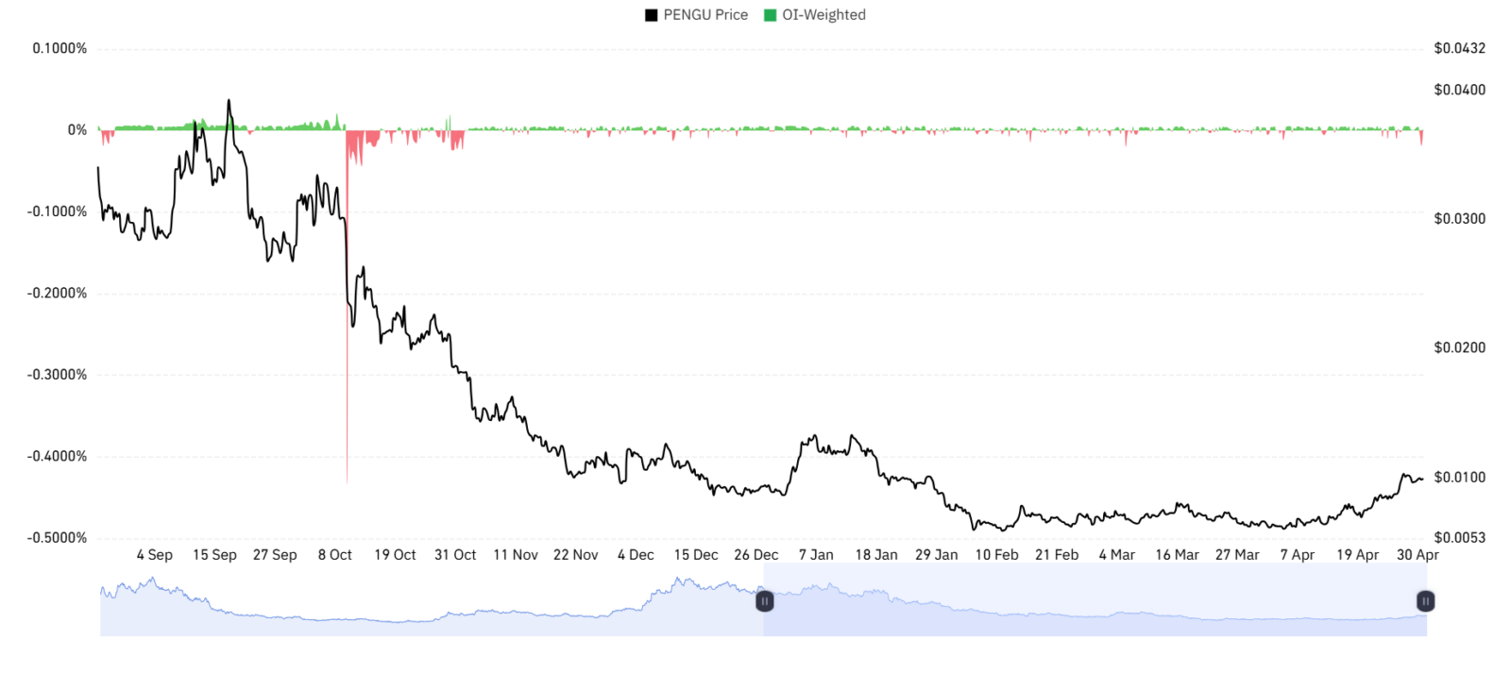Click the green OI-Weighted legend swatch

[x=771, y=15]
